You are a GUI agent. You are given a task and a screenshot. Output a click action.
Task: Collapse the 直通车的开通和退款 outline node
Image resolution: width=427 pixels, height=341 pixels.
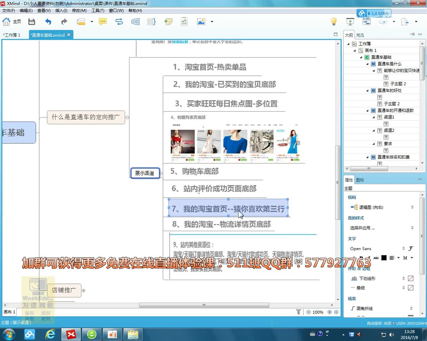click(367, 111)
